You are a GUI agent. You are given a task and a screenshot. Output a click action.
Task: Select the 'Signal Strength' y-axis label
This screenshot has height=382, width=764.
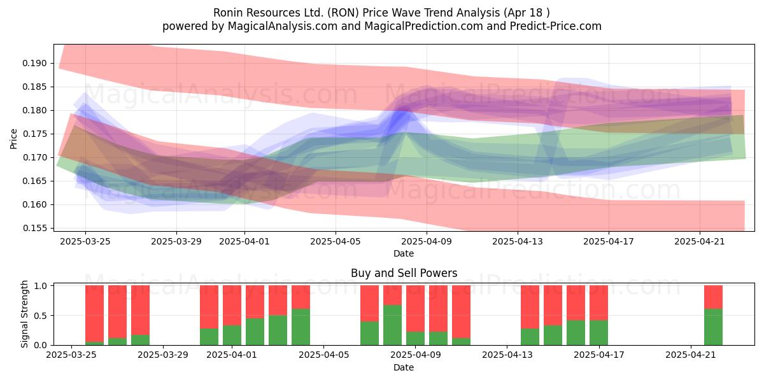[24, 314]
